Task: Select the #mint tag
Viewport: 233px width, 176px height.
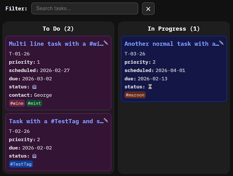Action: 34,103
